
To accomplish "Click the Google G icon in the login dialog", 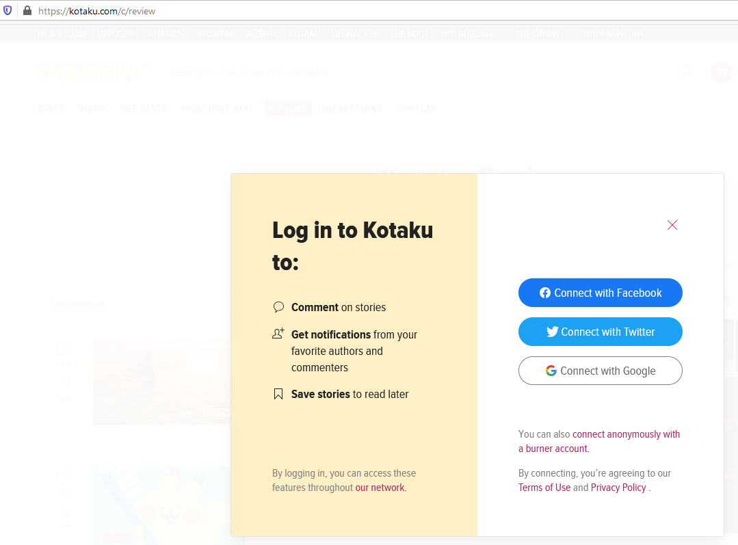I will point(551,370).
